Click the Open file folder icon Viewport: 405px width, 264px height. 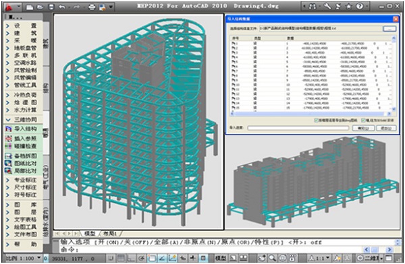[x=40, y=7]
